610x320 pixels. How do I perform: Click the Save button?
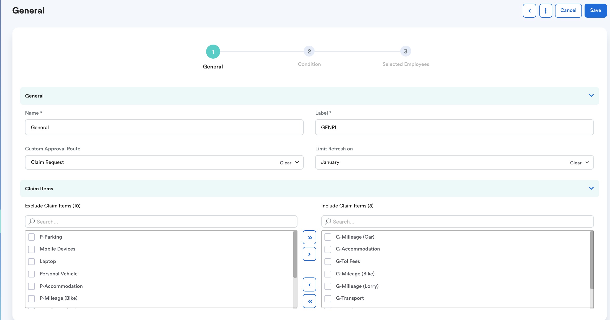pyautogui.click(x=595, y=11)
